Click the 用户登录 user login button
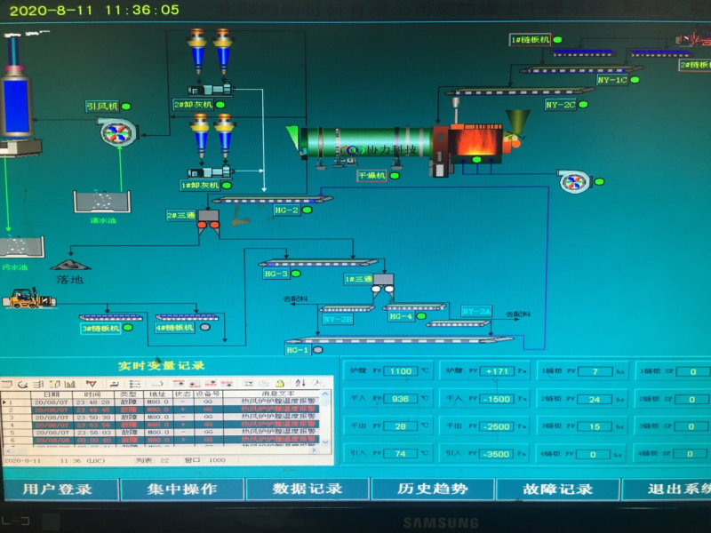 coord(57,489)
